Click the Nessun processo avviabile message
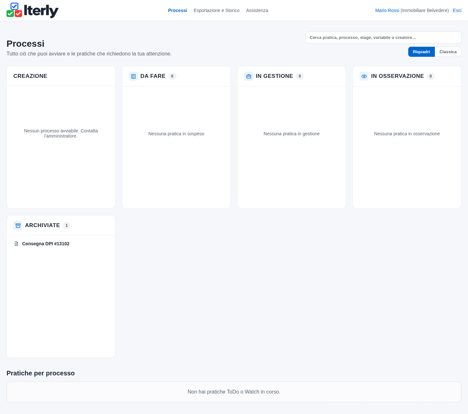 tap(61, 133)
